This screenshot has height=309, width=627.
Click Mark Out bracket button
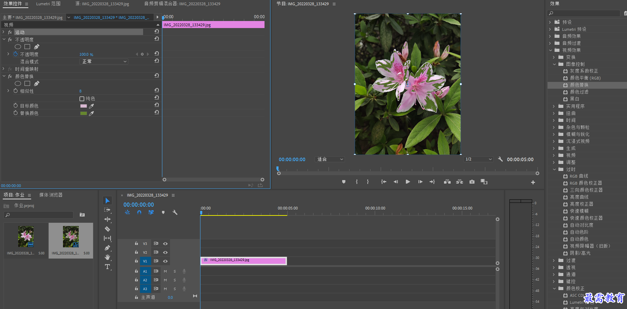click(368, 182)
